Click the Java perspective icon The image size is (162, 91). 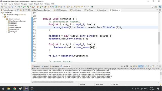pyautogui.click(x=160, y=7)
